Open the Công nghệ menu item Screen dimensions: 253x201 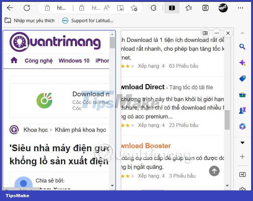coord(38,61)
